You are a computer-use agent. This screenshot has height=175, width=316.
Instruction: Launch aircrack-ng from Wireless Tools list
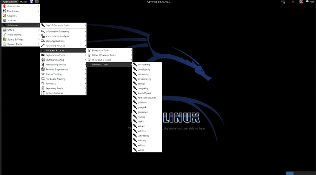coord(143,64)
